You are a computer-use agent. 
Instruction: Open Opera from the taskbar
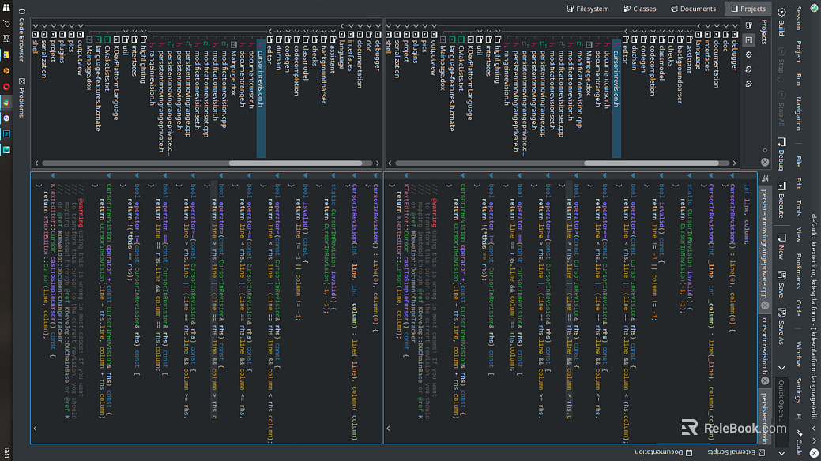6,85
